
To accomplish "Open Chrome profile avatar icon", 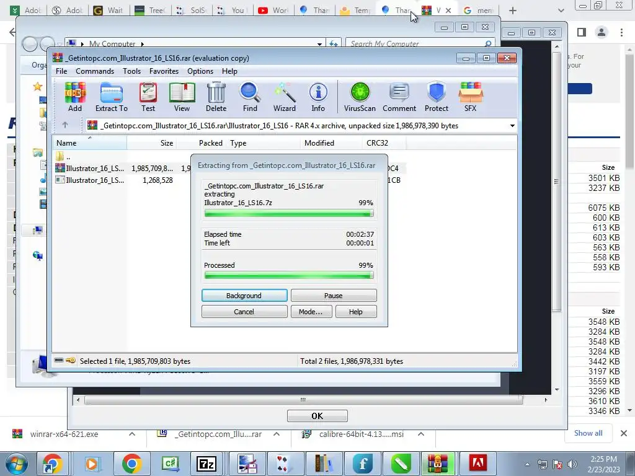I will (602, 32).
